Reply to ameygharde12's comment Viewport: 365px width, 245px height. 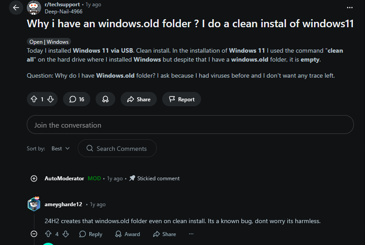pos(91,234)
